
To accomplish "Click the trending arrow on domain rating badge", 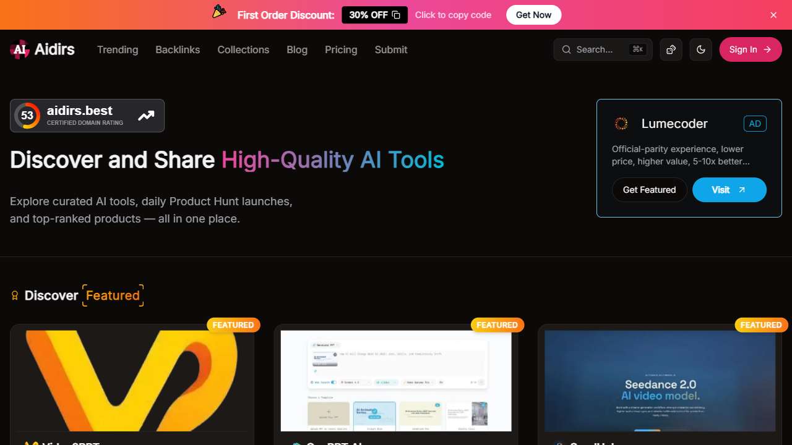I will [x=146, y=116].
